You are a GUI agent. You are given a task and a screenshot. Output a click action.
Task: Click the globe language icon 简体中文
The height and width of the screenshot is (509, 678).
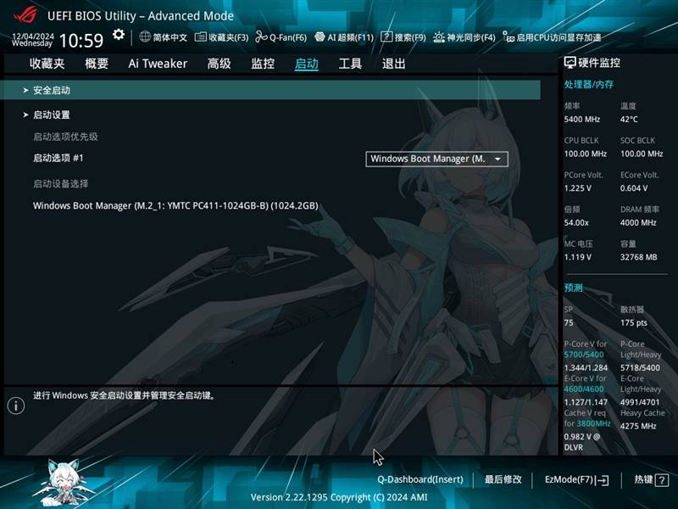(145, 37)
